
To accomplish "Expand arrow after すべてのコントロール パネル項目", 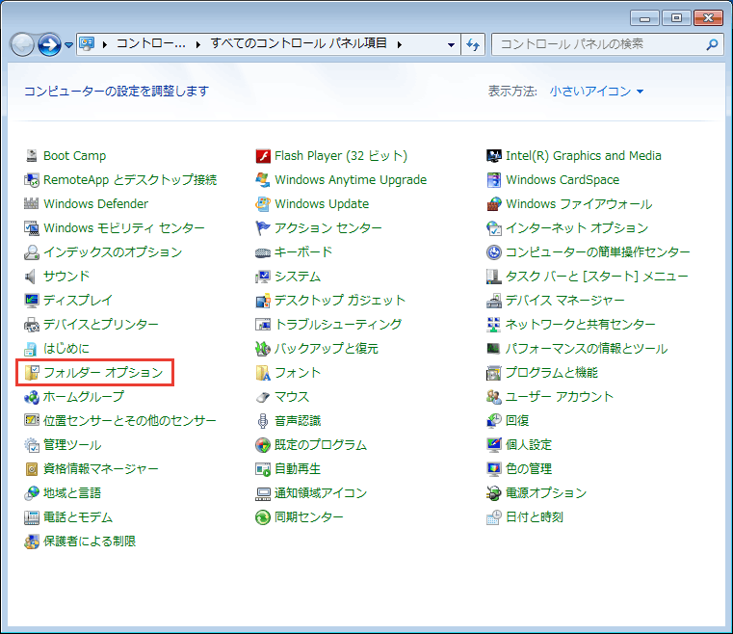I will (400, 45).
